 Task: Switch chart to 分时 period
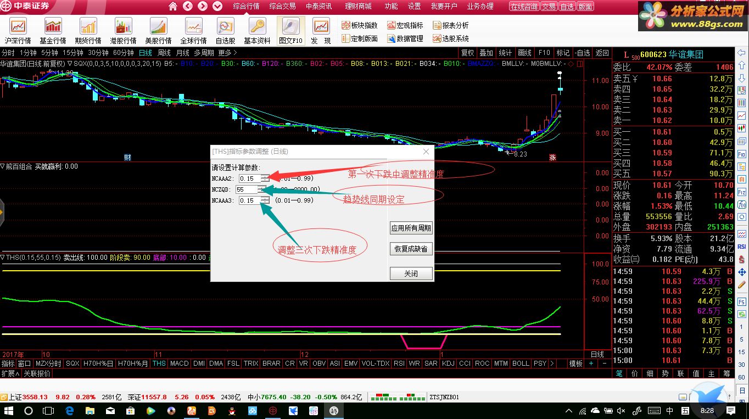[8, 53]
